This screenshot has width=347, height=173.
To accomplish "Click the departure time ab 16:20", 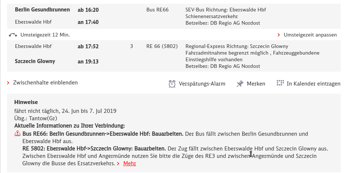I will click(88, 10).
